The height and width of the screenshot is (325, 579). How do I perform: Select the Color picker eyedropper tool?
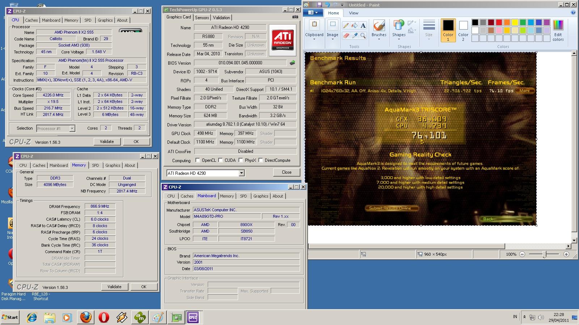click(355, 35)
